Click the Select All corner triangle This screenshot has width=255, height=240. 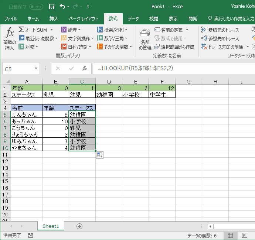click(7, 81)
